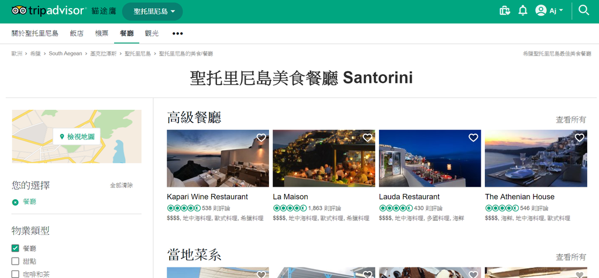Image resolution: width=599 pixels, height=278 pixels.
Task: Go to 關於聖托里尼島 tab
Action: (35, 33)
